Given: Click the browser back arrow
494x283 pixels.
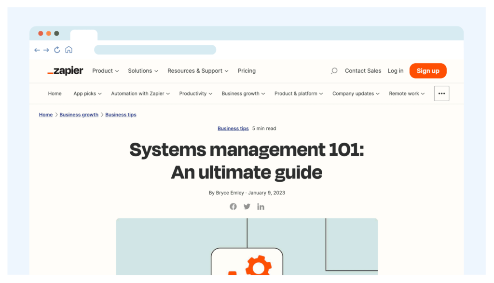Looking at the screenshot, I should [x=37, y=50].
